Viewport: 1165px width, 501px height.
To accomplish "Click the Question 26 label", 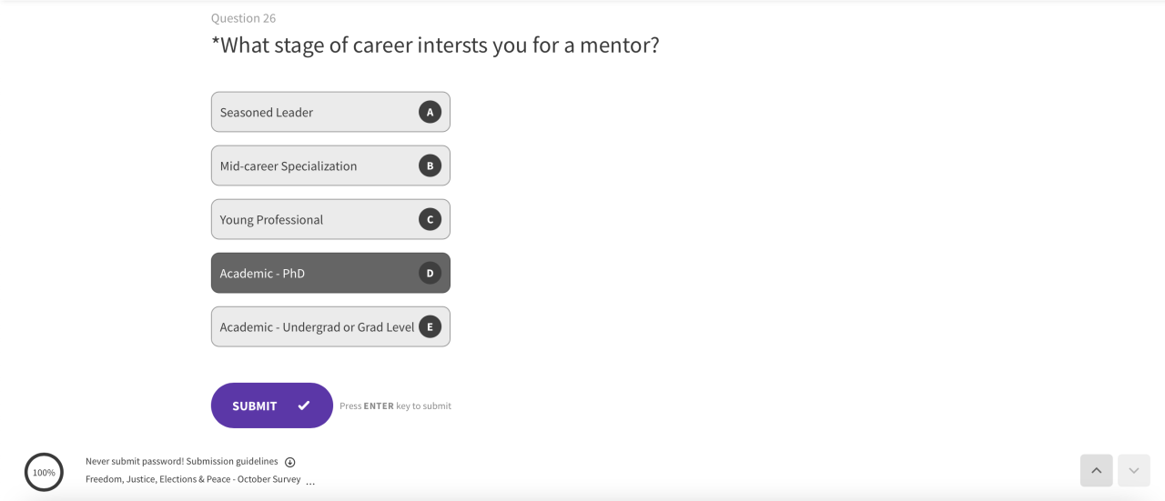I will click(243, 18).
